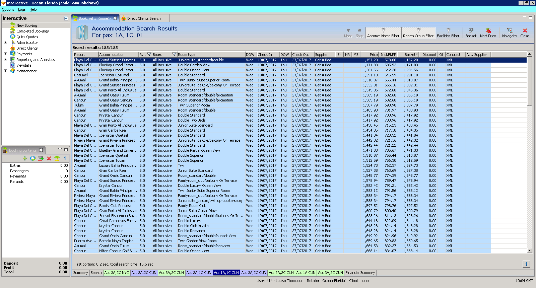Click the Nett Price icon
This screenshot has height=288, width=536.
[x=488, y=32]
